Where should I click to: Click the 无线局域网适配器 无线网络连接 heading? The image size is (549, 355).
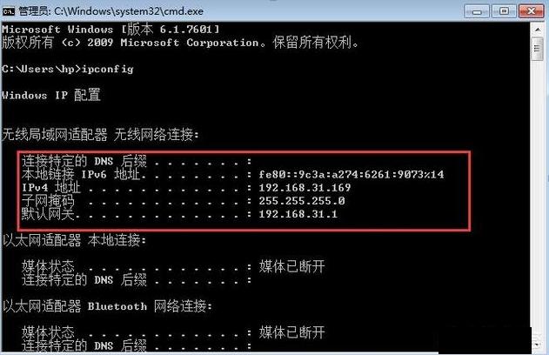click(100, 135)
